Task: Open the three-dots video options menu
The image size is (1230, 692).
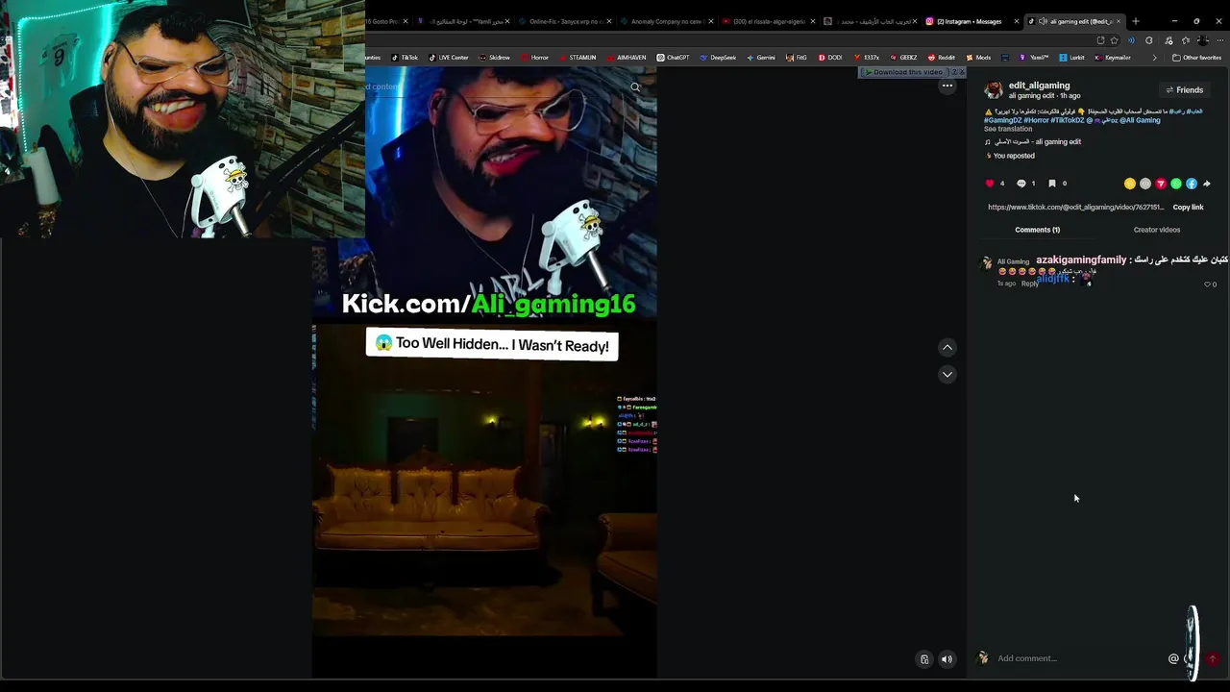Action: pyautogui.click(x=947, y=86)
